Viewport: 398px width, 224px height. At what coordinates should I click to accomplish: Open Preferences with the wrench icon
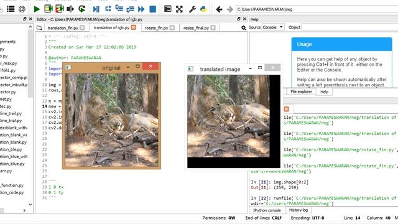(x=192, y=9)
